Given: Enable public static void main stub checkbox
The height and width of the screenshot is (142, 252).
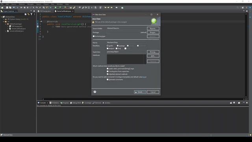Looking at the screenshot, I should (107, 69).
